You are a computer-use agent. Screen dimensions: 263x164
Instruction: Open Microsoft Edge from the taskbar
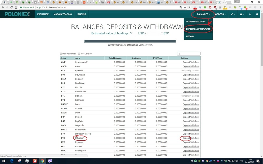(12, 161)
